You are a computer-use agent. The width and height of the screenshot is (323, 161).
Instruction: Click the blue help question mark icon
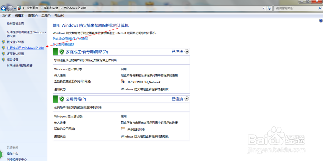pyautogui.click(x=321, y=21)
